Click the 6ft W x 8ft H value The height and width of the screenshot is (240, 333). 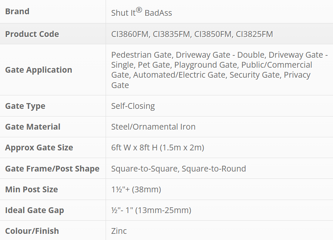158,147
